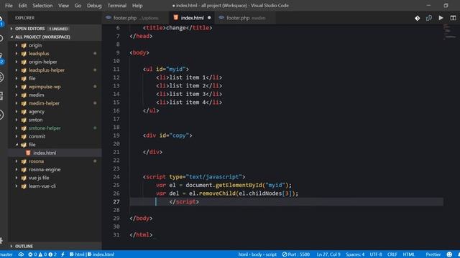Open the Explorer view in activity bar

click(x=1, y=21)
